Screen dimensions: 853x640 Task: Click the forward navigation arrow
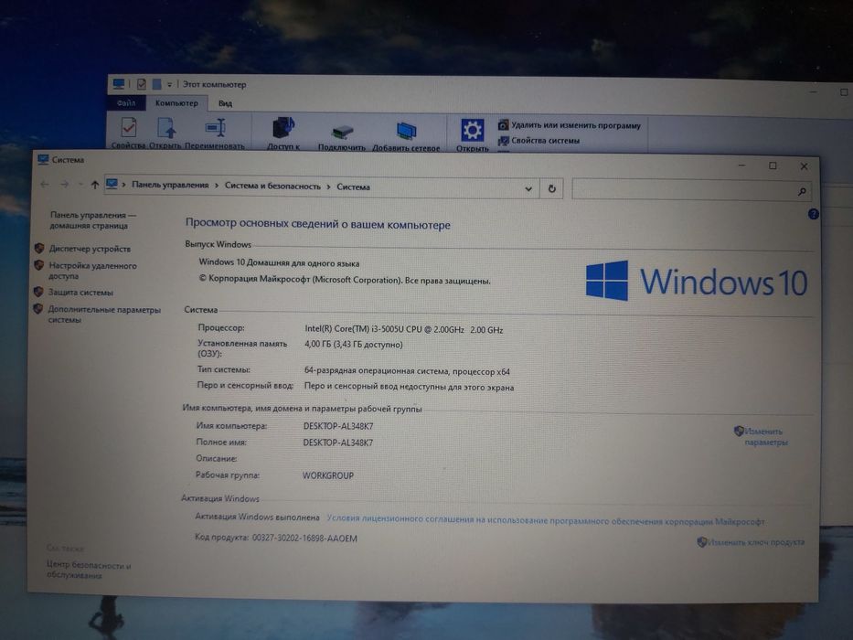click(64, 185)
